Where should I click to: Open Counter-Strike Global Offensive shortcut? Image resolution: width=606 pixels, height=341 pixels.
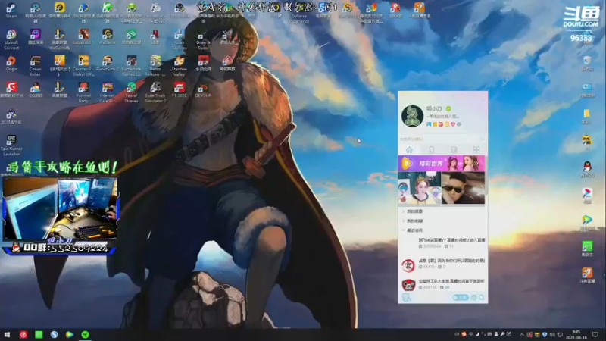(83, 66)
